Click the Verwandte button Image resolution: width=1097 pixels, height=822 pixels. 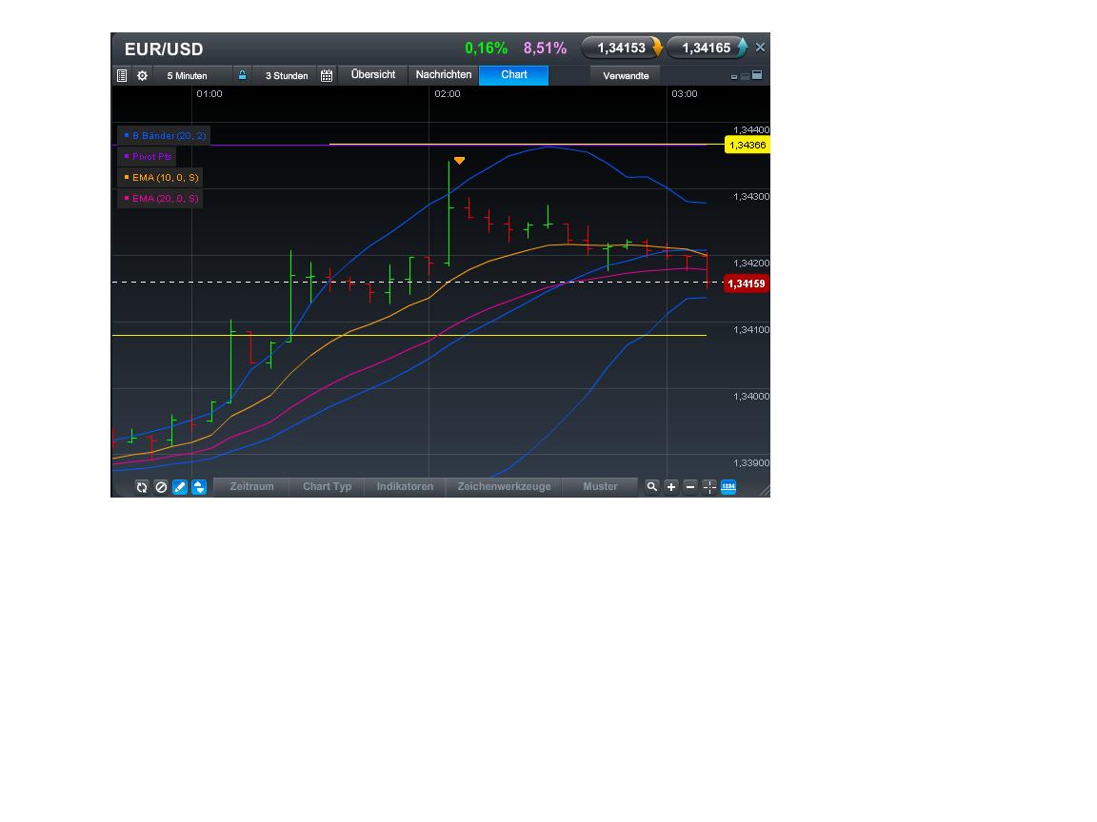[626, 75]
